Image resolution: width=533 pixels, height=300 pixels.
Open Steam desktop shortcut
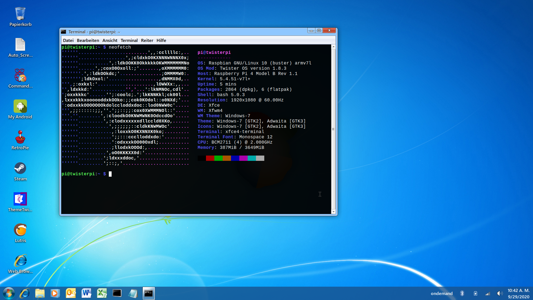coord(20,171)
